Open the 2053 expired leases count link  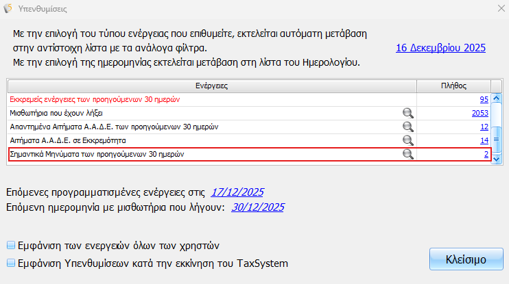pyautogui.click(x=480, y=114)
